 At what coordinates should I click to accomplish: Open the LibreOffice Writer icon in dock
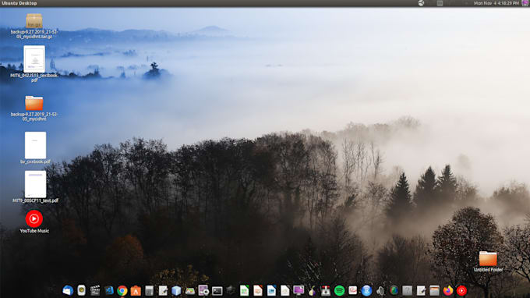271,290
